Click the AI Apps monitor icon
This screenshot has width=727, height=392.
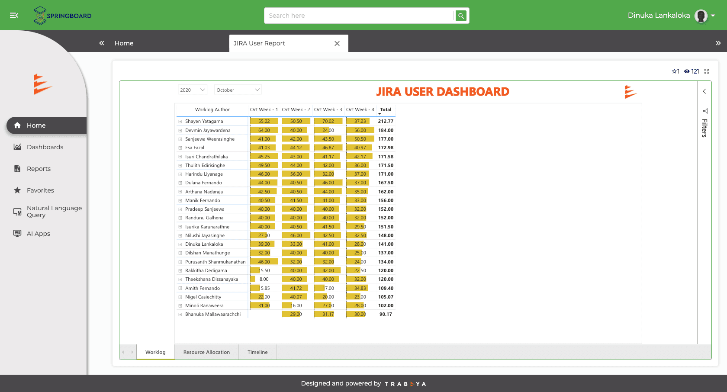coord(17,234)
